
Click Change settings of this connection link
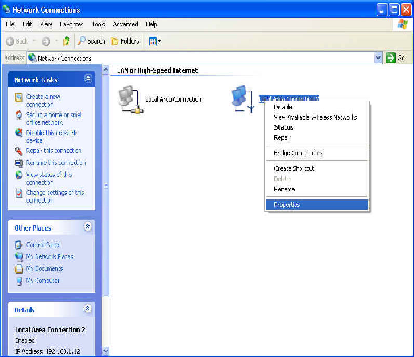(x=55, y=197)
